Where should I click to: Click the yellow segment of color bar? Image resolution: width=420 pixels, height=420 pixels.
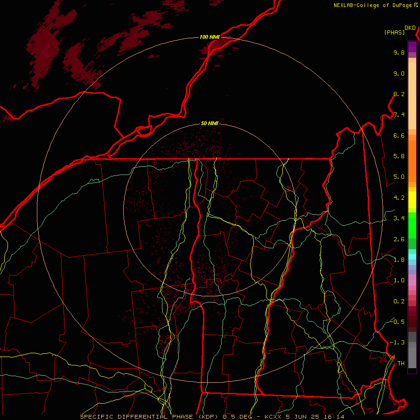click(x=412, y=200)
